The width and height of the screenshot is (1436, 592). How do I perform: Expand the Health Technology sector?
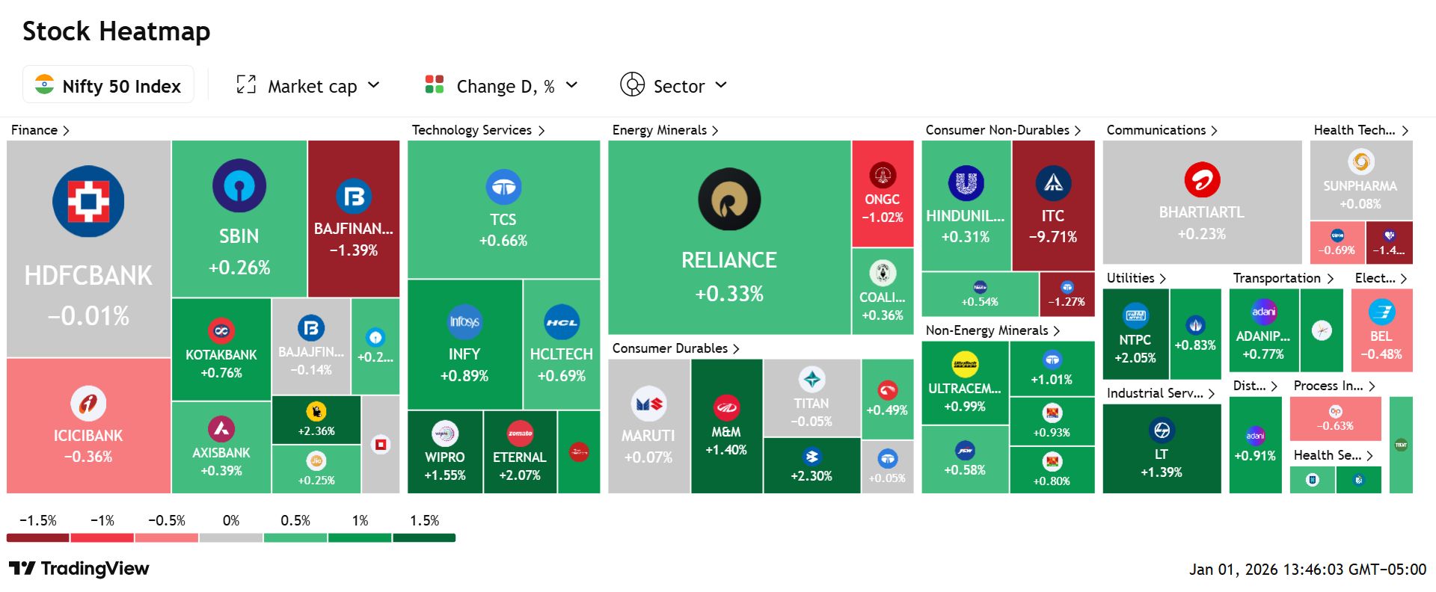pyautogui.click(x=1362, y=130)
